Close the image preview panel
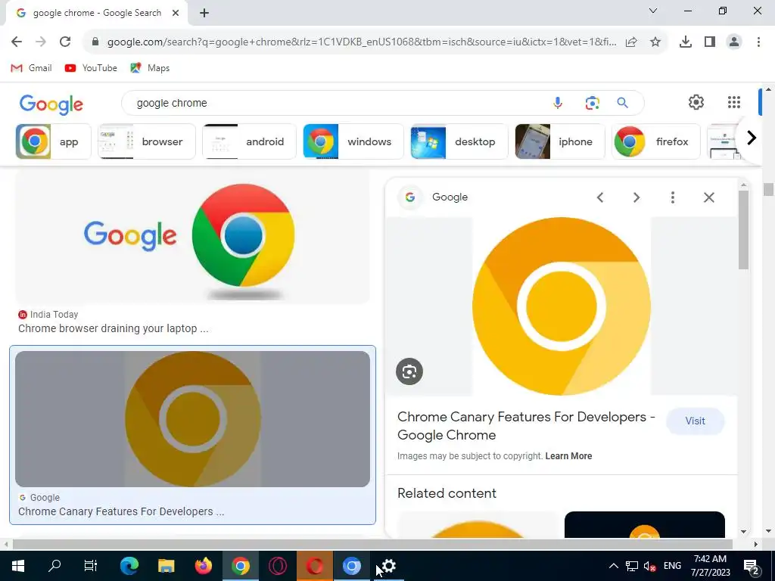This screenshot has height=581, width=775. point(708,197)
